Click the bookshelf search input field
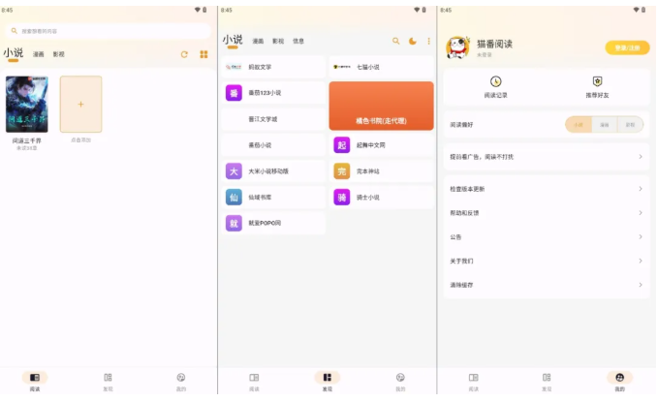 pos(108,31)
